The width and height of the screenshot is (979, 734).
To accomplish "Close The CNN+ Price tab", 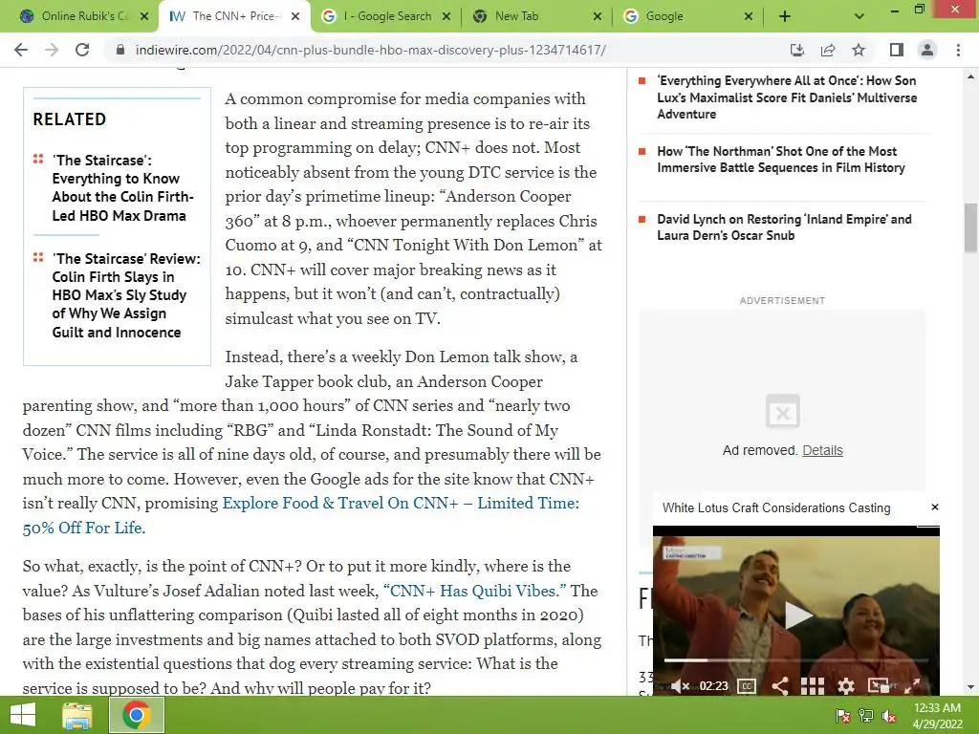I will coord(296,16).
